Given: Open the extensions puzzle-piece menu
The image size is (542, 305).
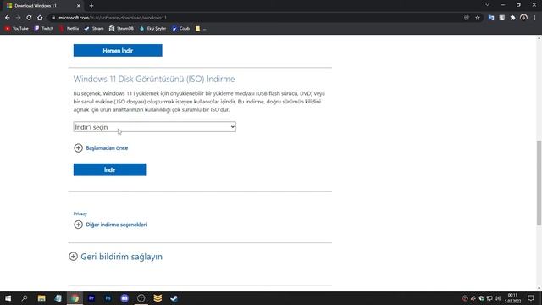Looking at the screenshot, I should [512, 18].
